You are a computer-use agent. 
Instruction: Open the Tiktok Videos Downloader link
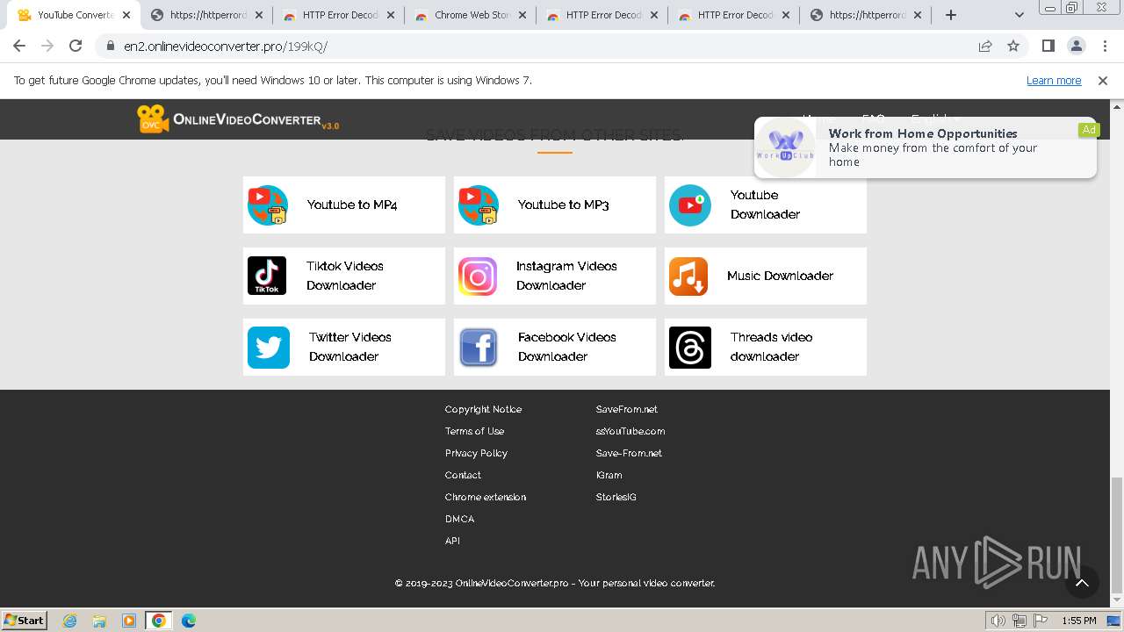344,276
